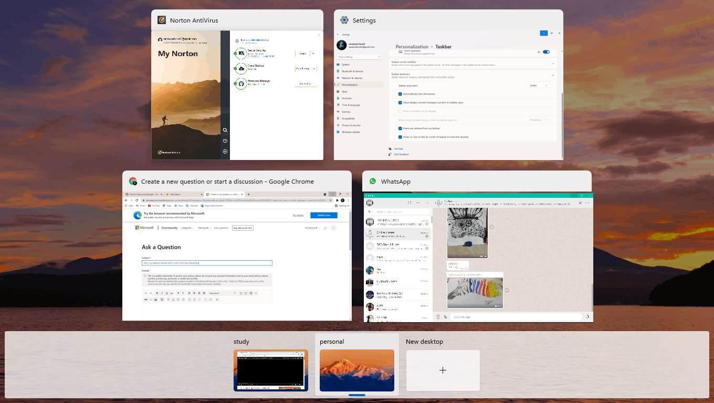Click the WhatsApp message input box

[x=515, y=317]
